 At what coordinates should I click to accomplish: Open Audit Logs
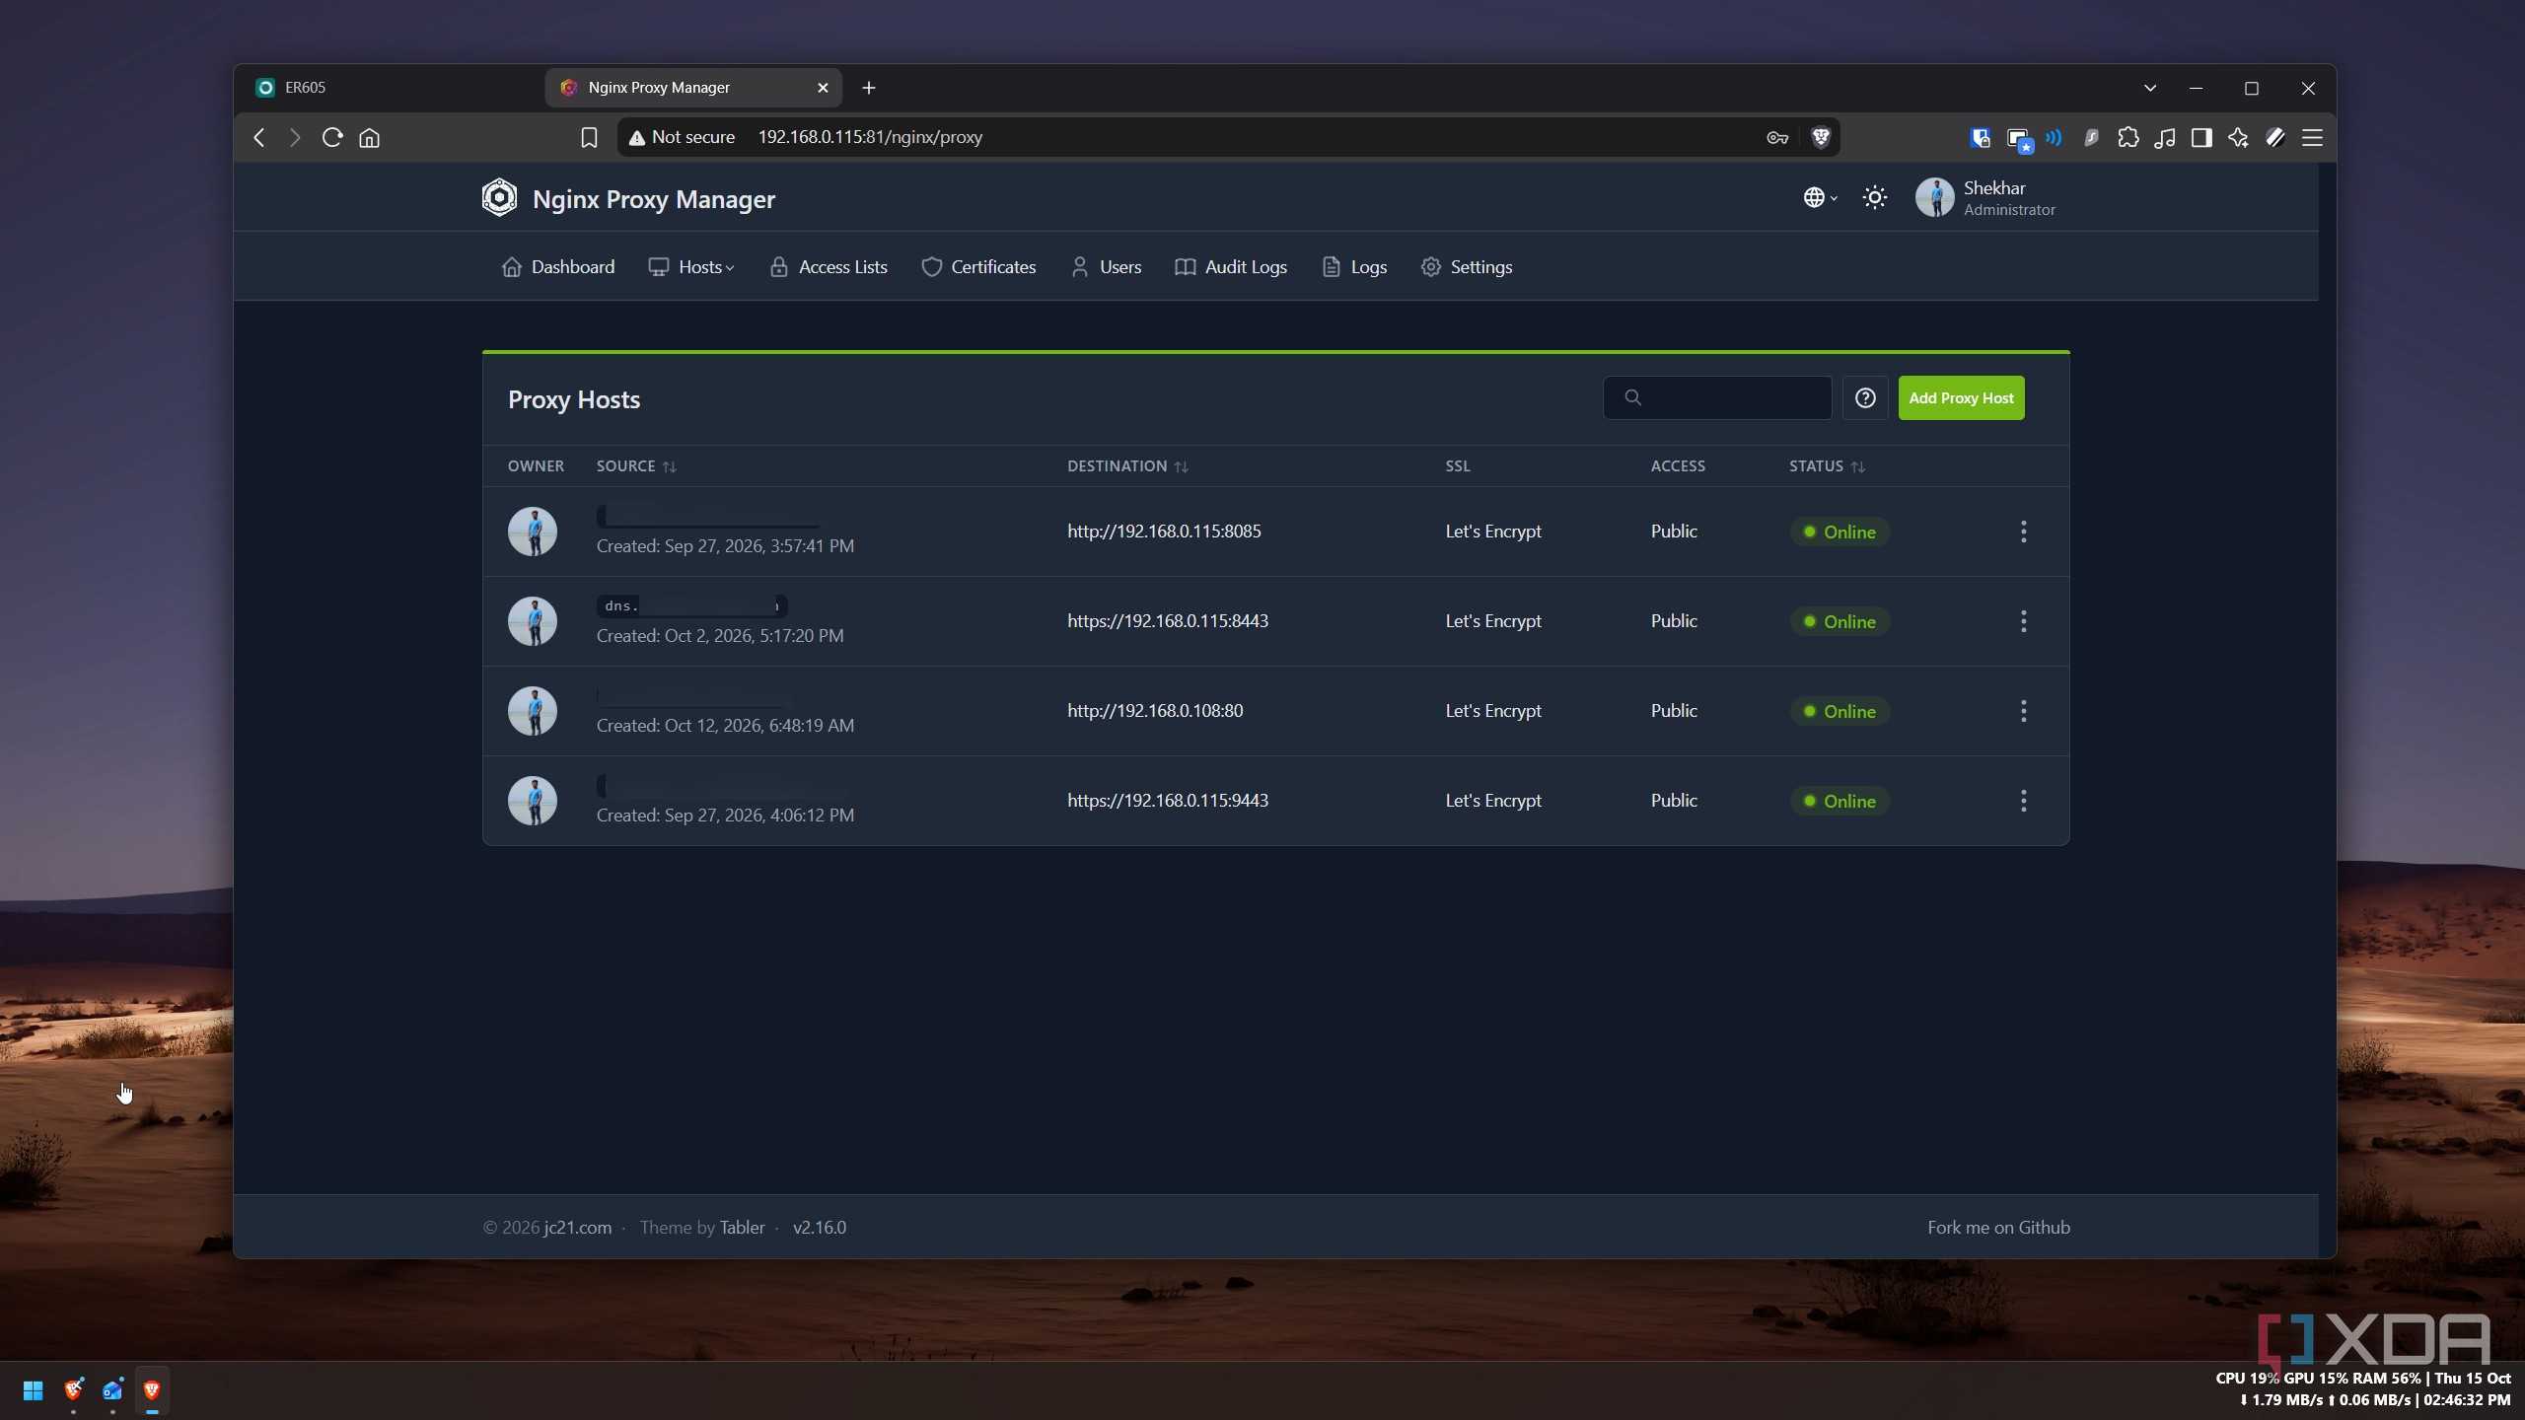[x=1231, y=267]
